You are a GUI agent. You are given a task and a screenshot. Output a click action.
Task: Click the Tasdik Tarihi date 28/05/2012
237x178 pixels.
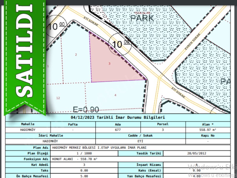(196, 153)
